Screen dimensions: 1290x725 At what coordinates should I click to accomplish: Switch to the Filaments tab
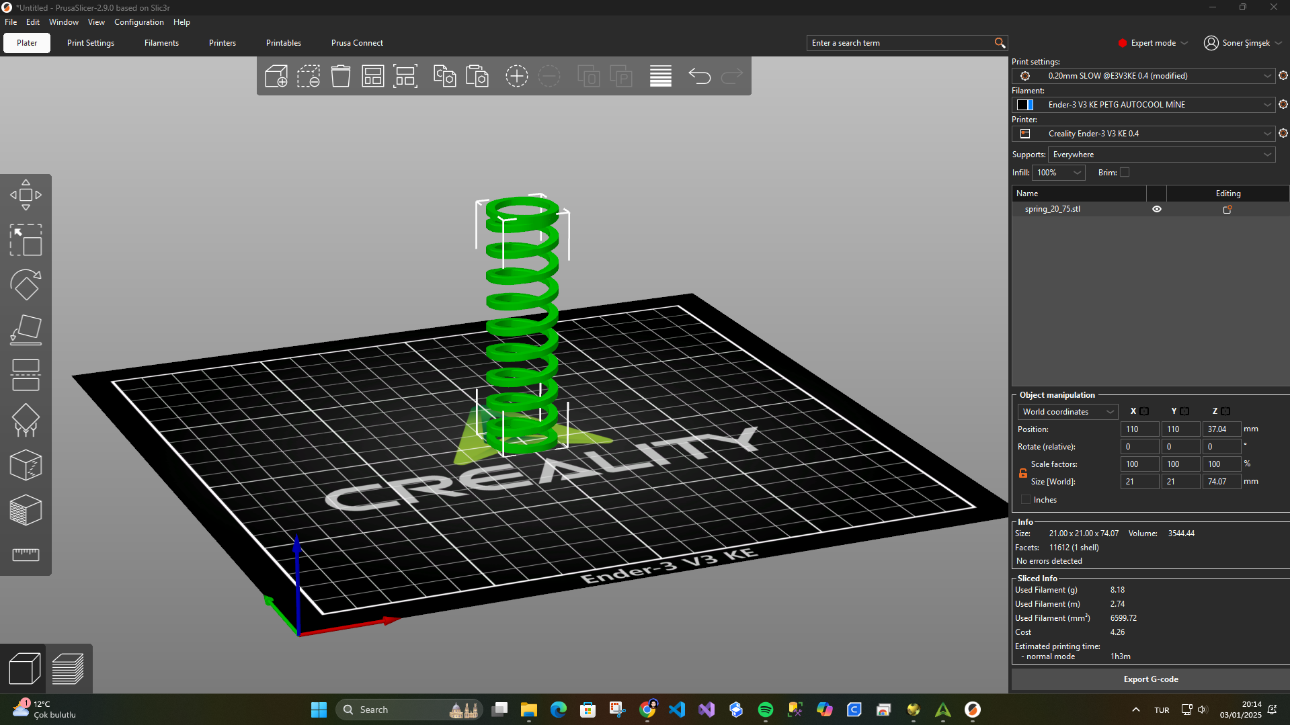point(161,43)
